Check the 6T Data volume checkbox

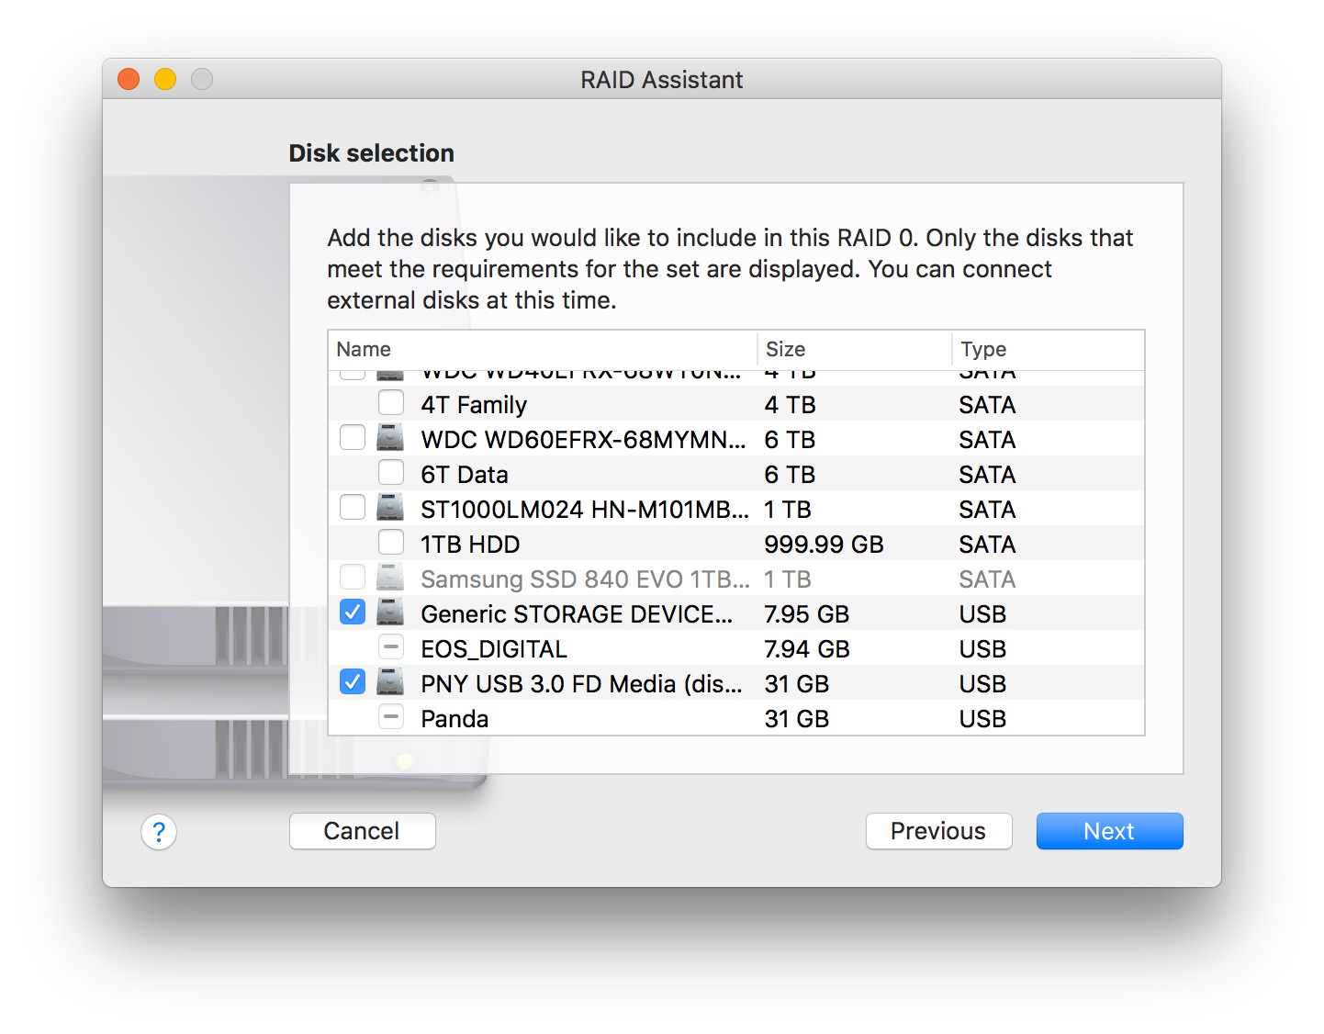coord(391,473)
